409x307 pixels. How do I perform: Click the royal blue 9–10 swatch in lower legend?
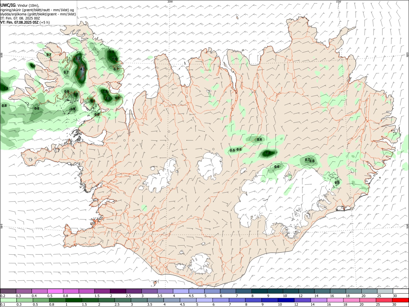click(269, 300)
